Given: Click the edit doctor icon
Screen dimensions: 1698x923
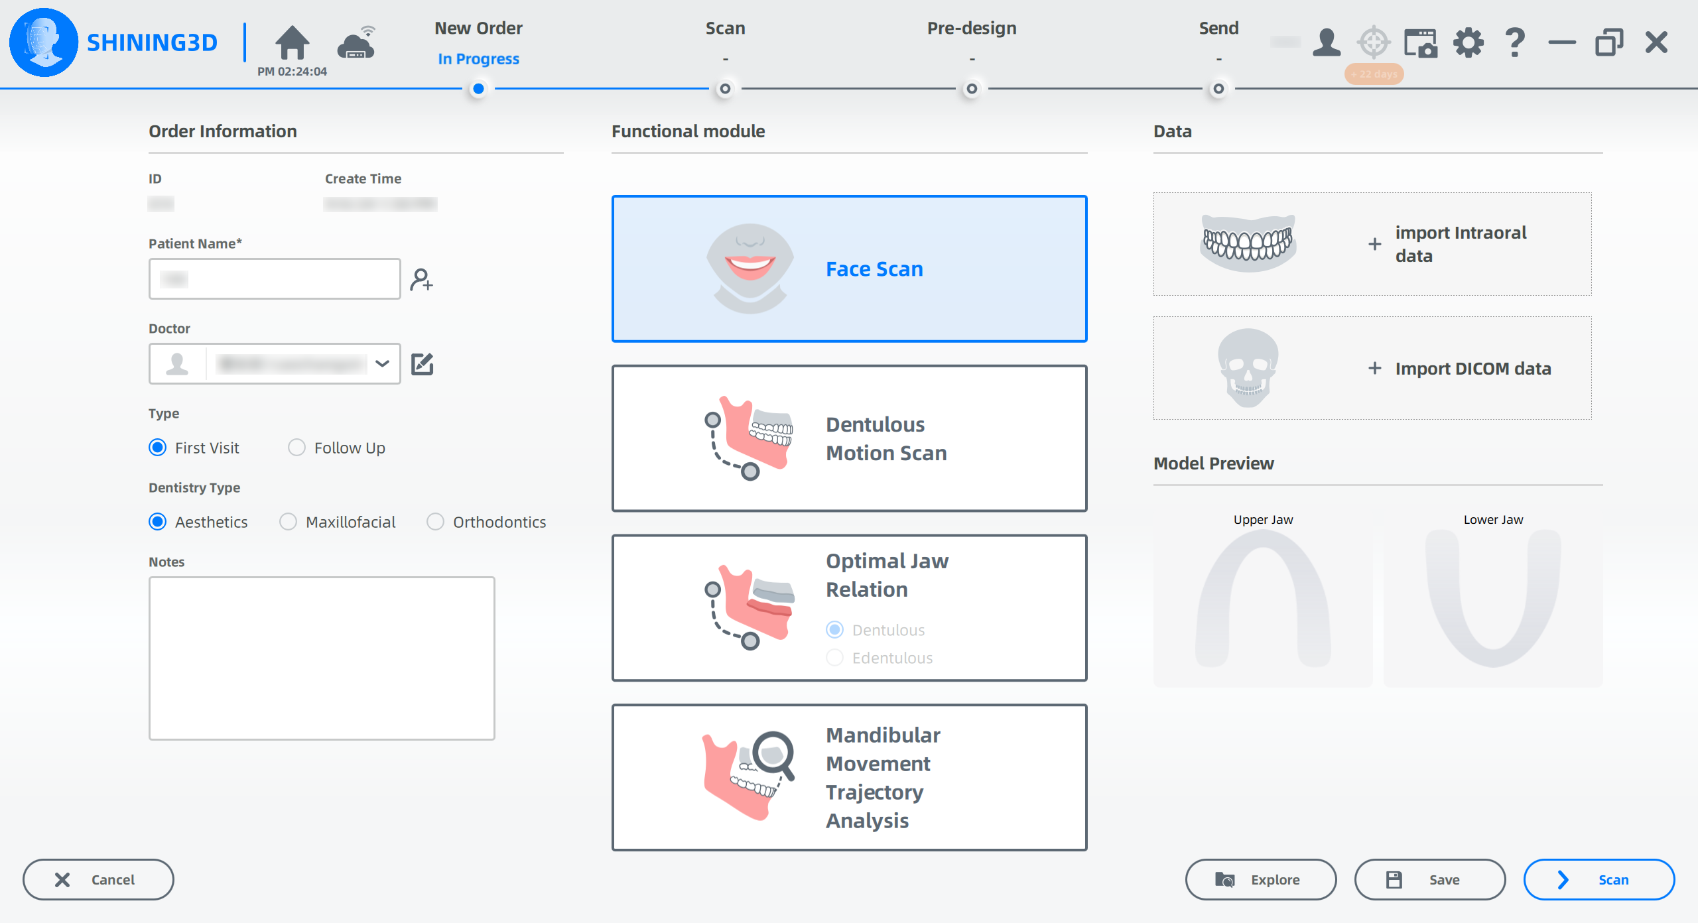Looking at the screenshot, I should [422, 364].
